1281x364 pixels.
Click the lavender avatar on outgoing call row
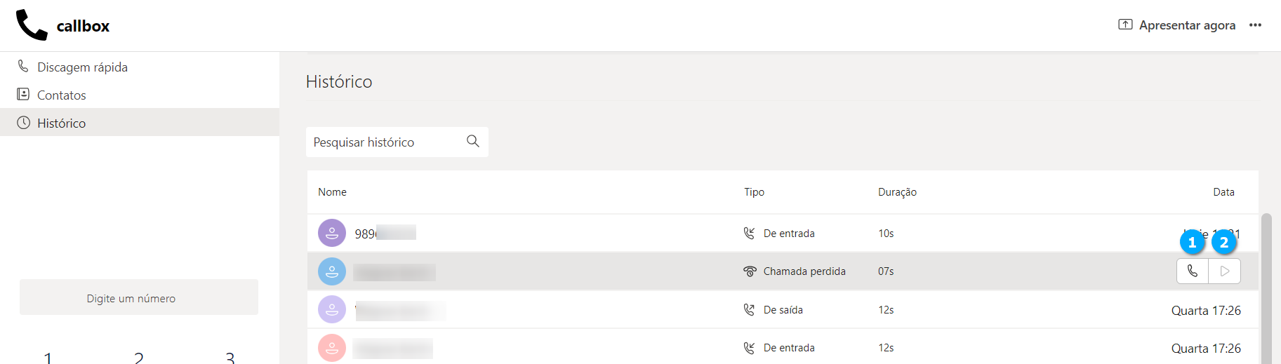tap(332, 309)
